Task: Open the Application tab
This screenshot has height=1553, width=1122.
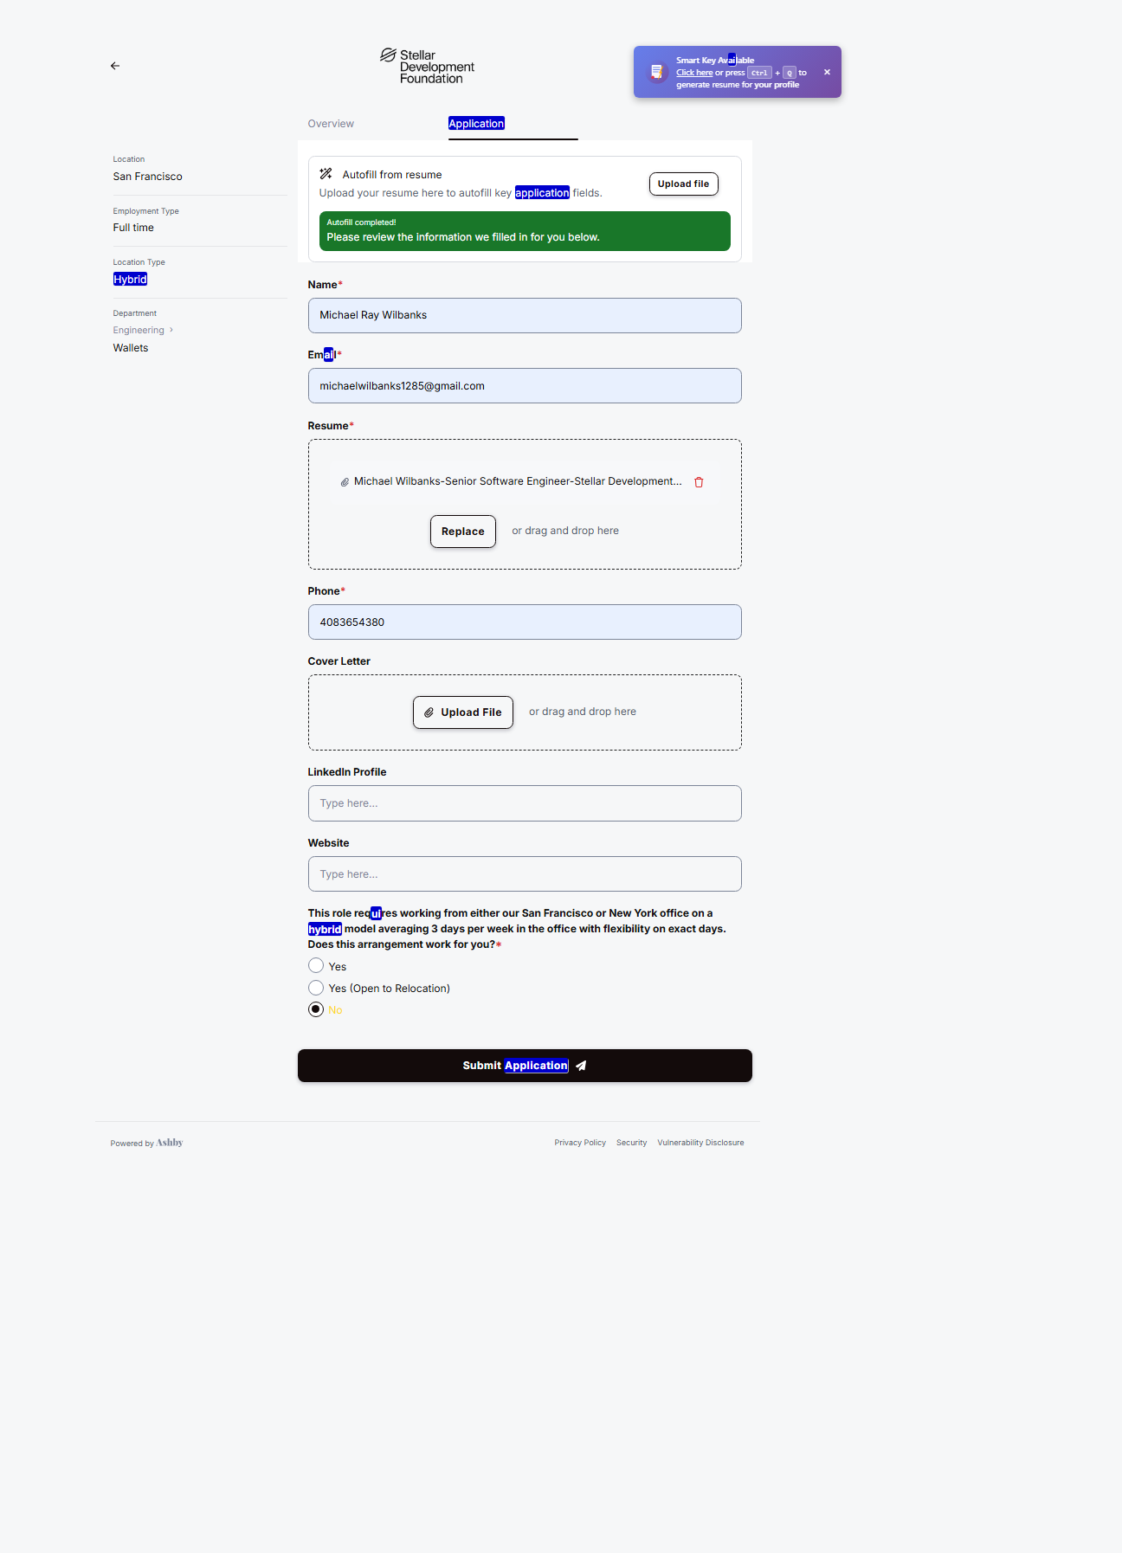Action: 476,124
